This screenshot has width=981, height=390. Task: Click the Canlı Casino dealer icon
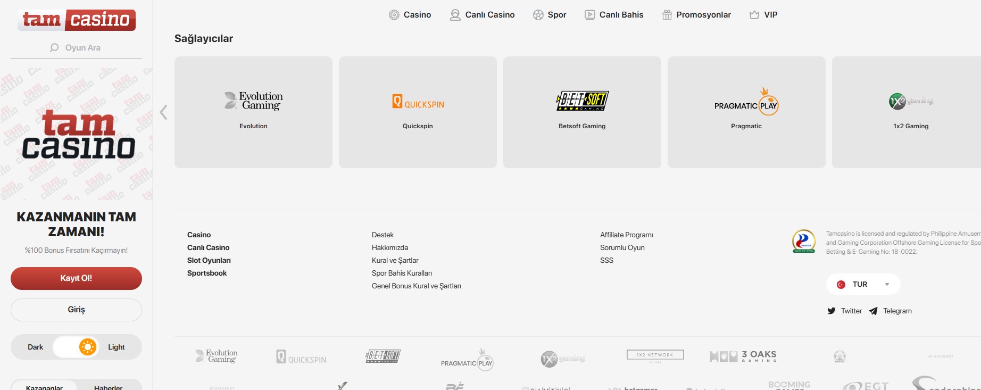455,15
